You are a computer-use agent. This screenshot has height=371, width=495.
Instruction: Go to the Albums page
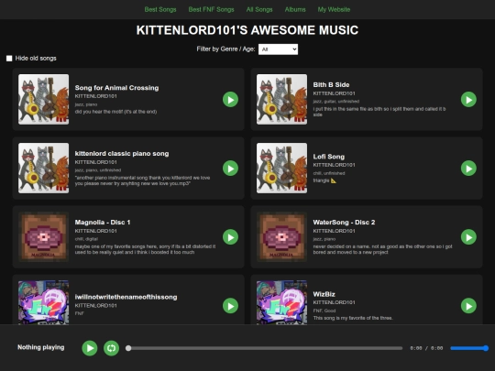[295, 9]
